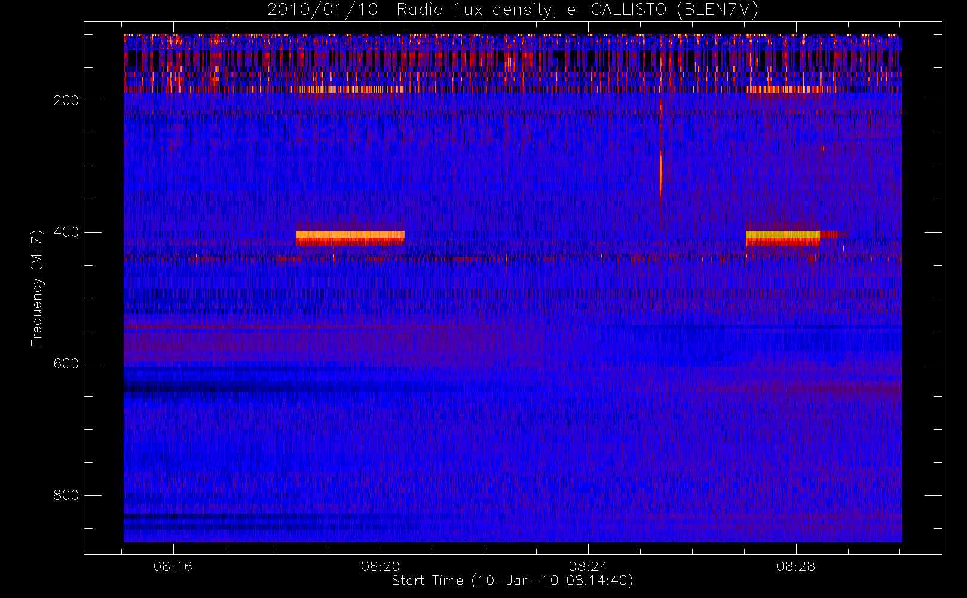Select the 600 frequency axis label
Image resolution: width=967 pixels, height=598 pixels.
[x=66, y=364]
